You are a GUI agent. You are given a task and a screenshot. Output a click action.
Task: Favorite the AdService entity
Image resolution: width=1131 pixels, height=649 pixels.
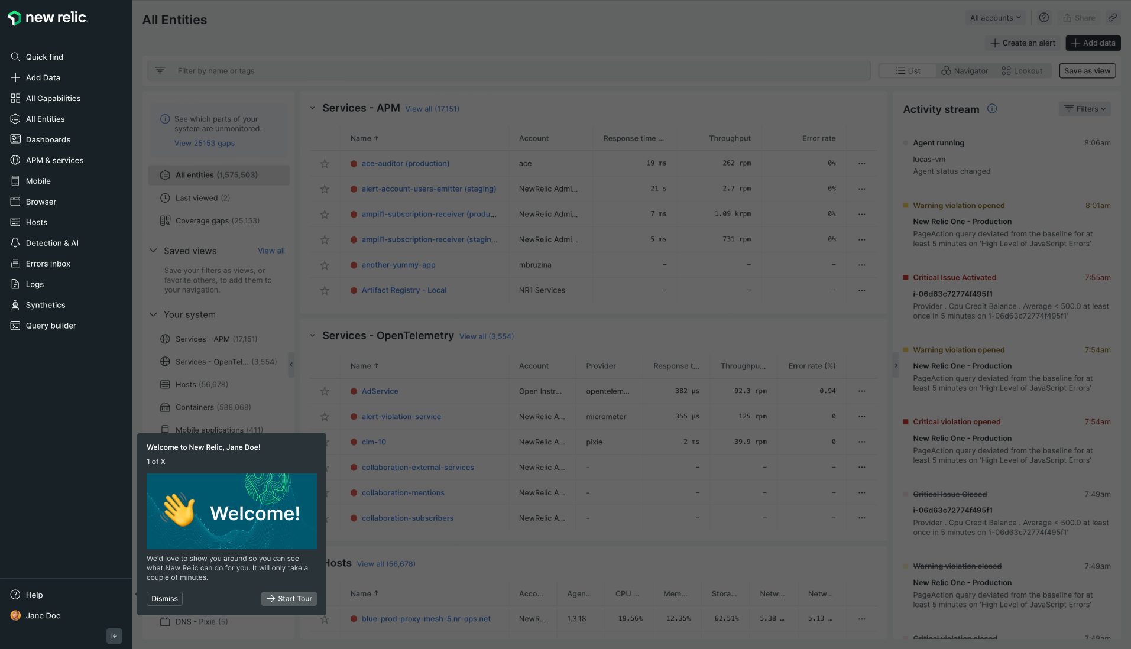[325, 391]
